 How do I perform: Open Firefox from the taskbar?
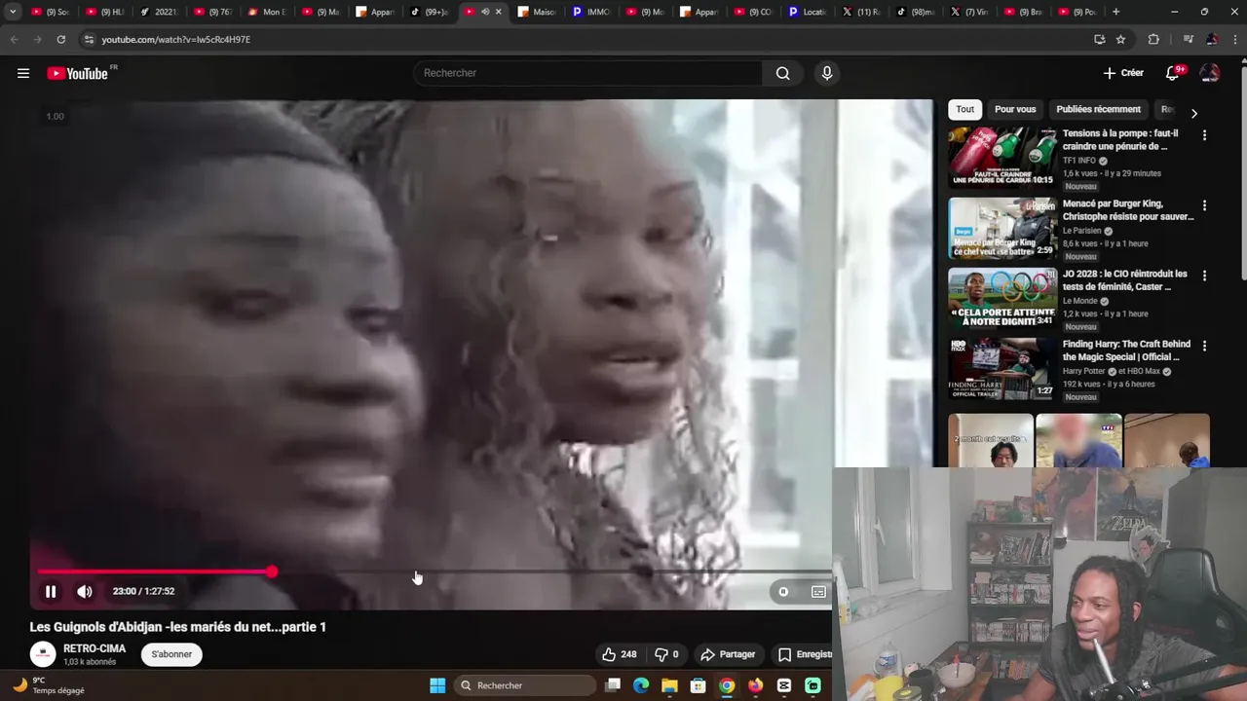click(755, 685)
